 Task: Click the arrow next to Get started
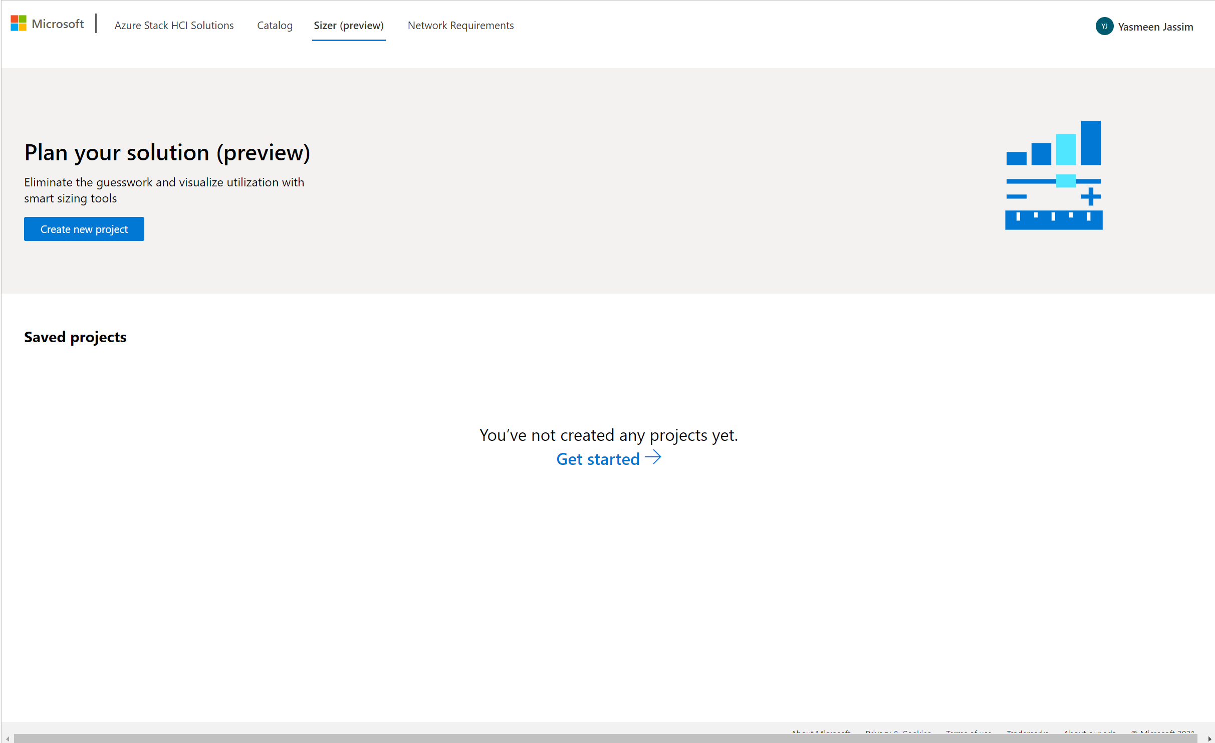[653, 458]
